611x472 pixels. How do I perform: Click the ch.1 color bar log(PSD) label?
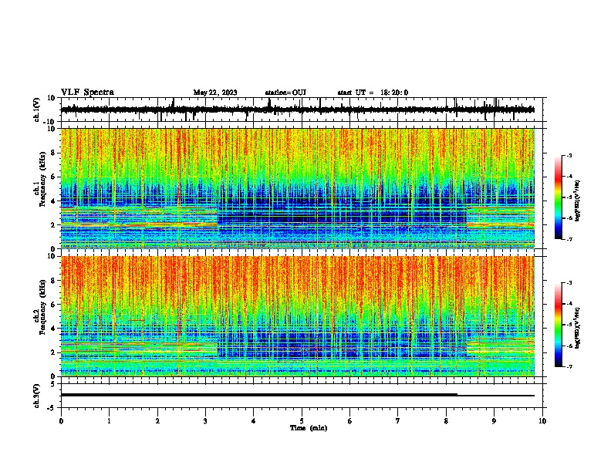[578, 201]
